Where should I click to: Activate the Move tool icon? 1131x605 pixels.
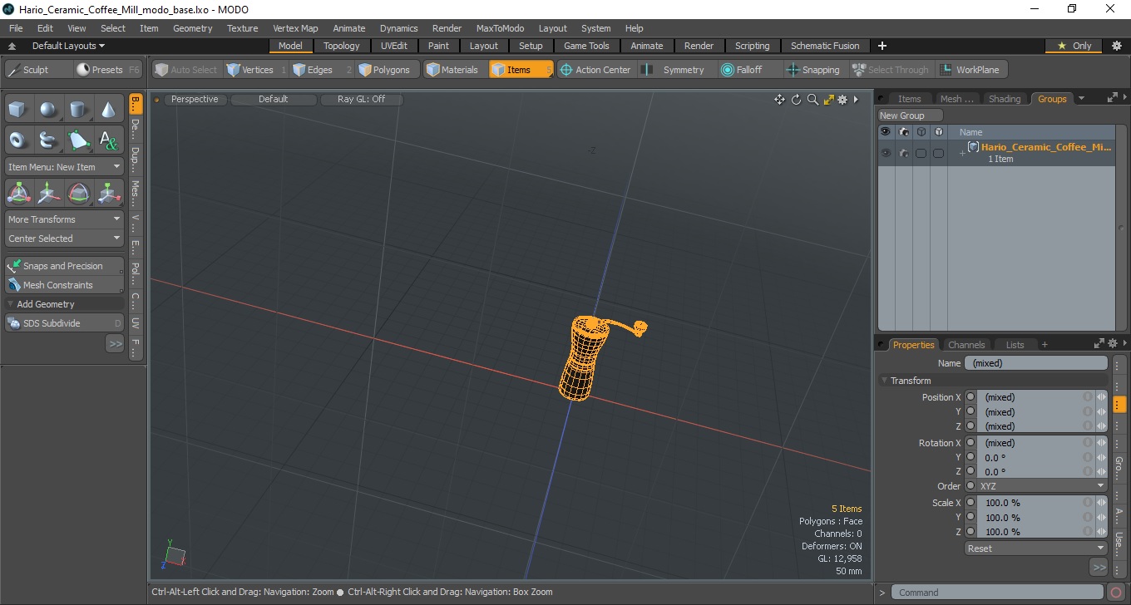coord(48,194)
